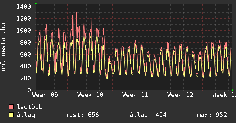This screenshot has width=236, height=123.
Task: Click the Week 10 x-axis label
Action: pyautogui.click(x=90, y=95)
